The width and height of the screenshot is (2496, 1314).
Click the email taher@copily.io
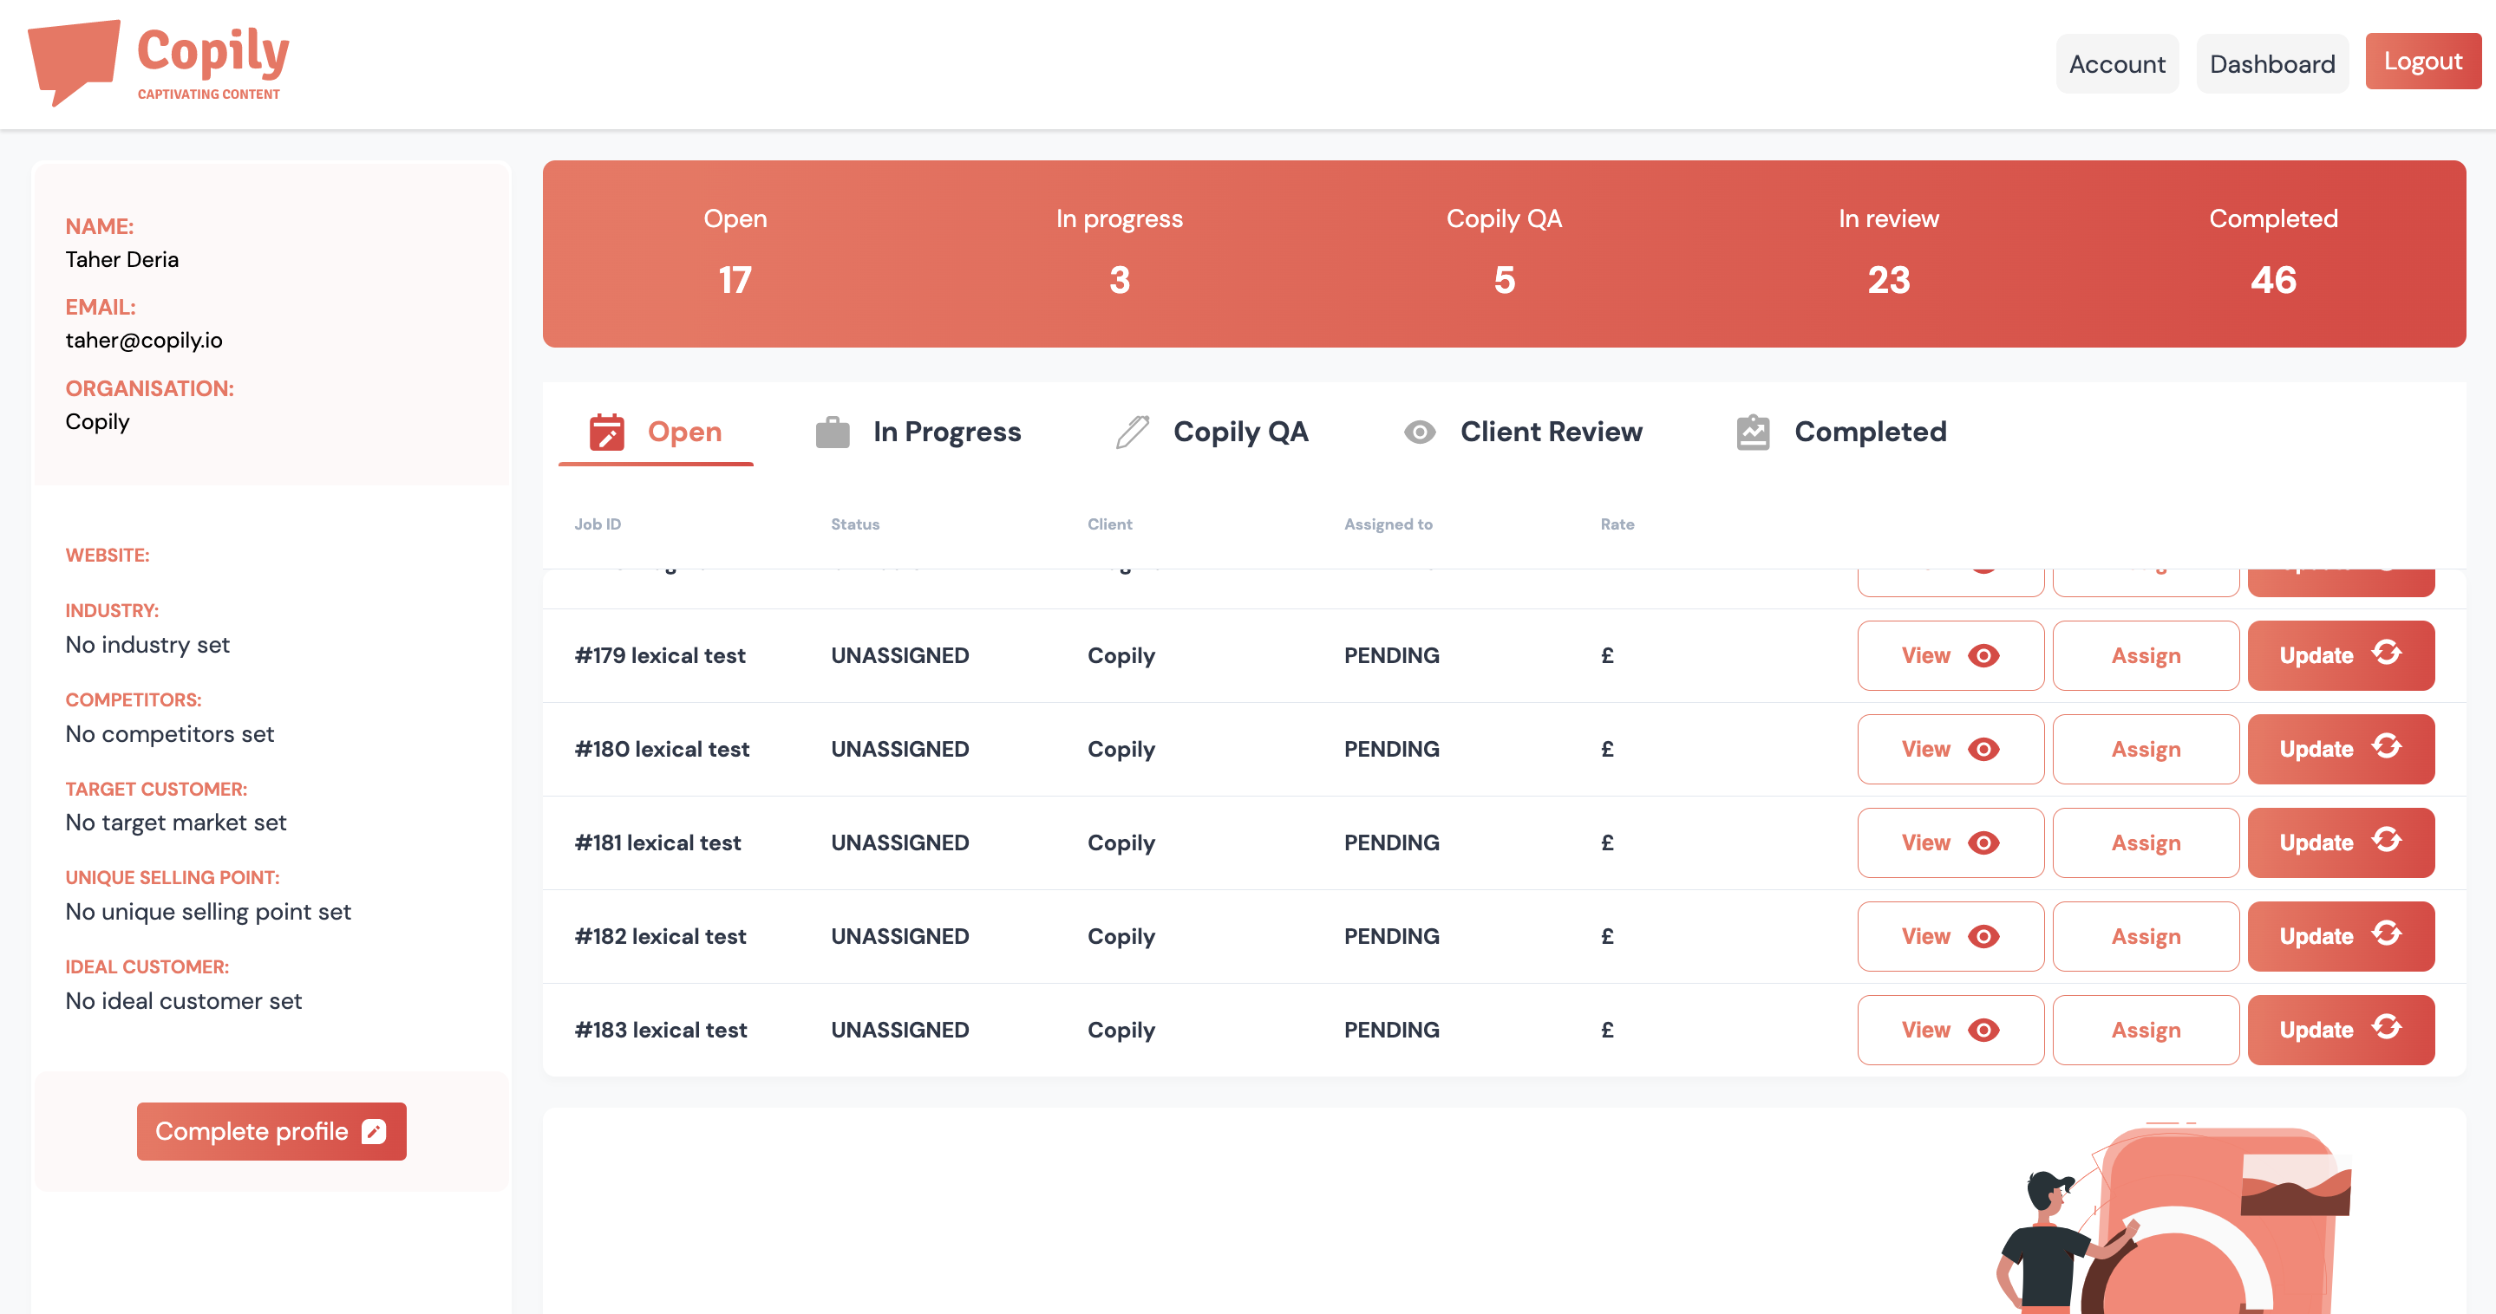pyautogui.click(x=143, y=340)
